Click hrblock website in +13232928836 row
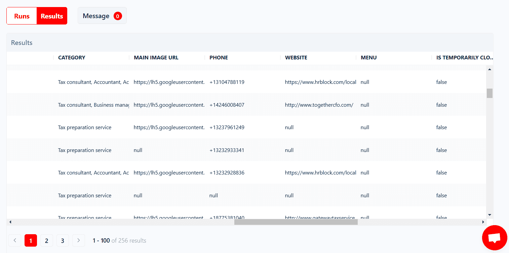Viewport: 509px width, 253px height. (x=320, y=173)
